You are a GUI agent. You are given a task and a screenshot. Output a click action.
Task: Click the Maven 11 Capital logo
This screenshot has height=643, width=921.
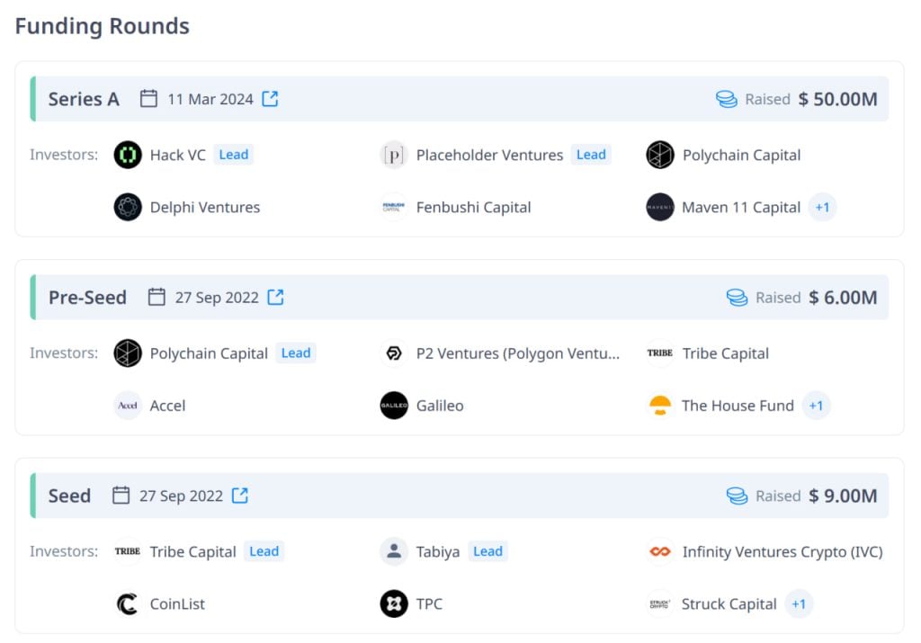(660, 207)
